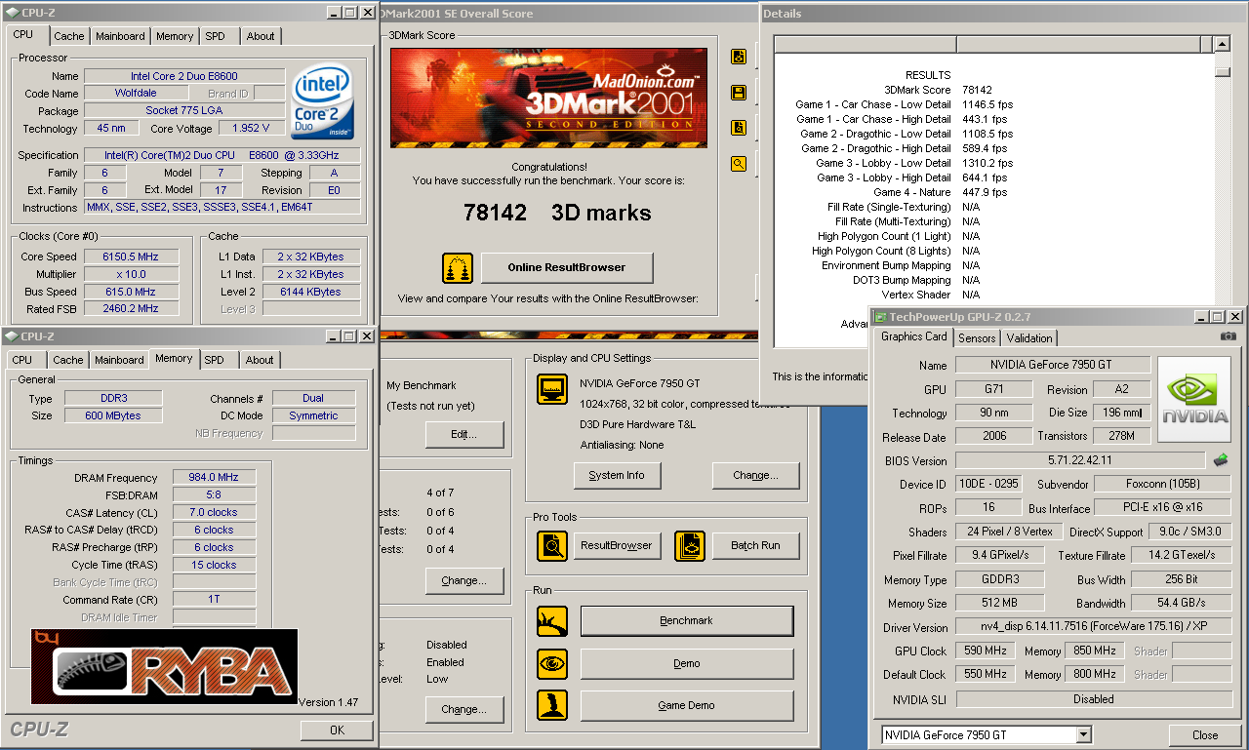Click the MadOnion 3DMark2001 banner image

pos(548,98)
